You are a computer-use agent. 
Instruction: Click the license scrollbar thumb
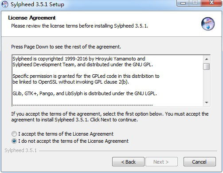pyautogui.click(x=206, y=66)
